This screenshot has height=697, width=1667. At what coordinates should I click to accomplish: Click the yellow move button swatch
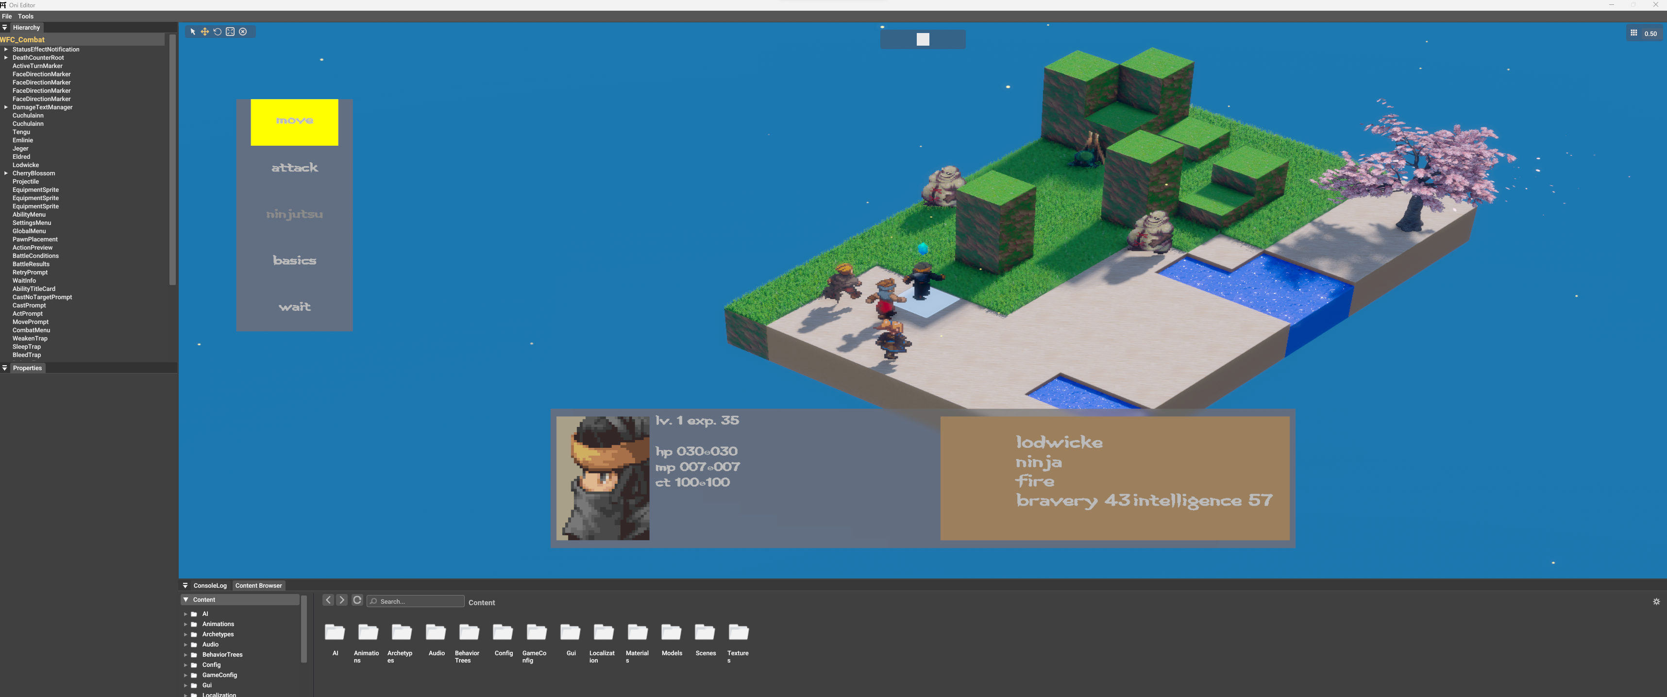294,122
